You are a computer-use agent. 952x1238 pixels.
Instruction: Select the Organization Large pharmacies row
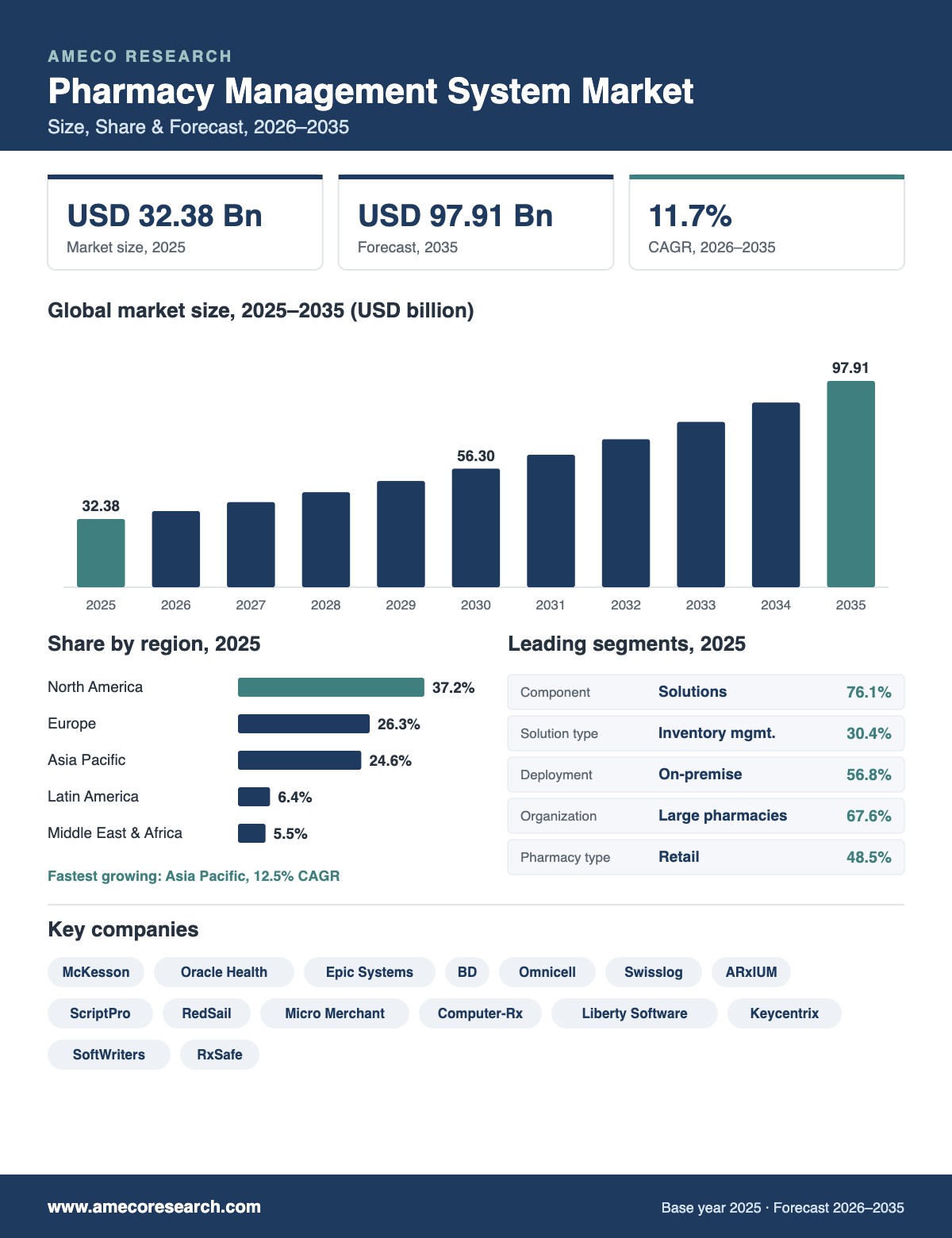point(706,816)
